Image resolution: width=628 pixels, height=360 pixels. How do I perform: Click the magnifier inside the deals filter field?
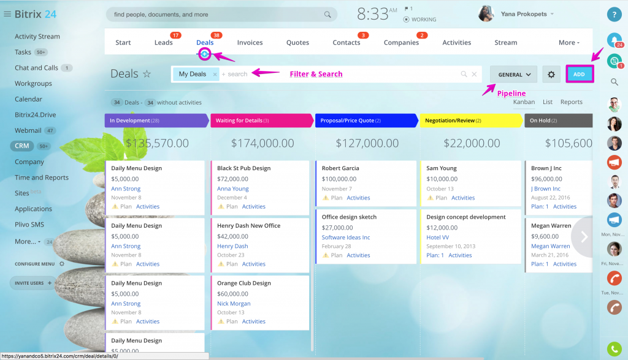[x=464, y=74]
